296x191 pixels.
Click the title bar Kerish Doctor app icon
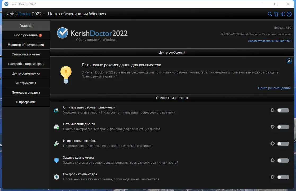point(6,4)
